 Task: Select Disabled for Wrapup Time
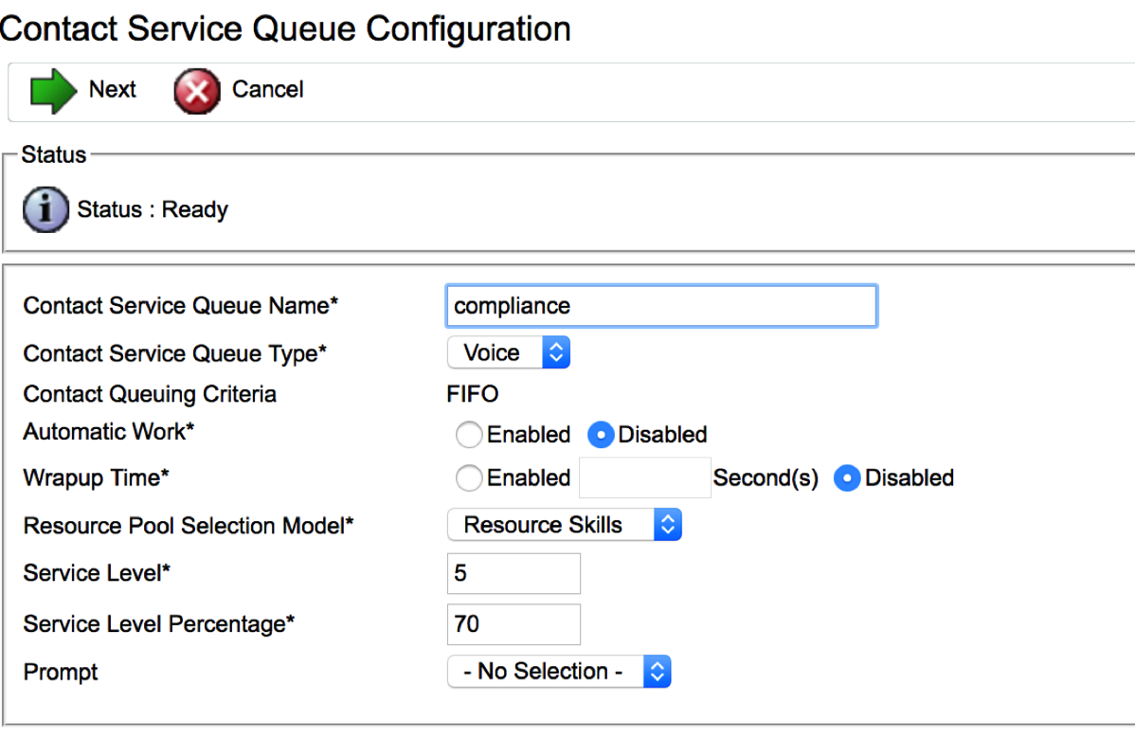click(847, 478)
